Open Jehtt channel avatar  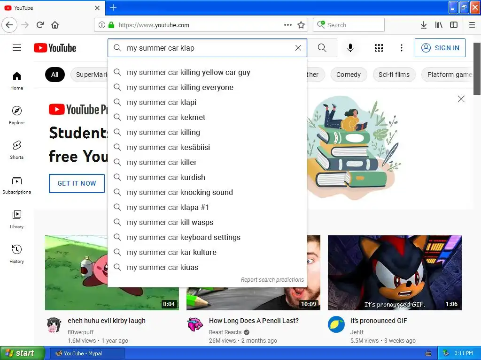coord(336,324)
